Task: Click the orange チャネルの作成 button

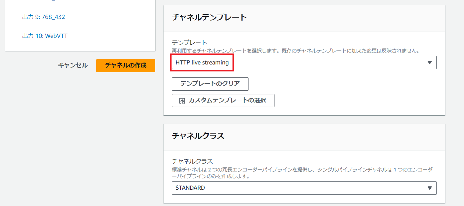Action: click(126, 65)
